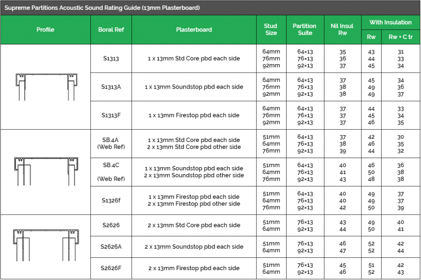The width and height of the screenshot is (421, 280).
Task: Click Rw + C tr value '30' in SB.4A row
Action: coord(400,137)
